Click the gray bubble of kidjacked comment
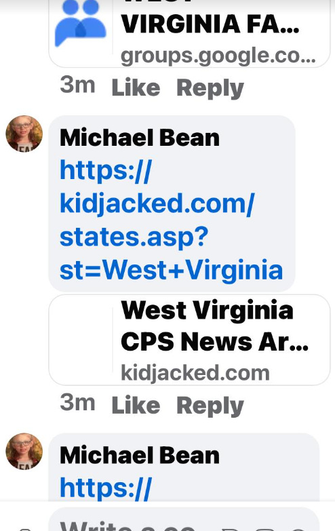The image size is (335, 531). pyautogui.click(x=172, y=203)
